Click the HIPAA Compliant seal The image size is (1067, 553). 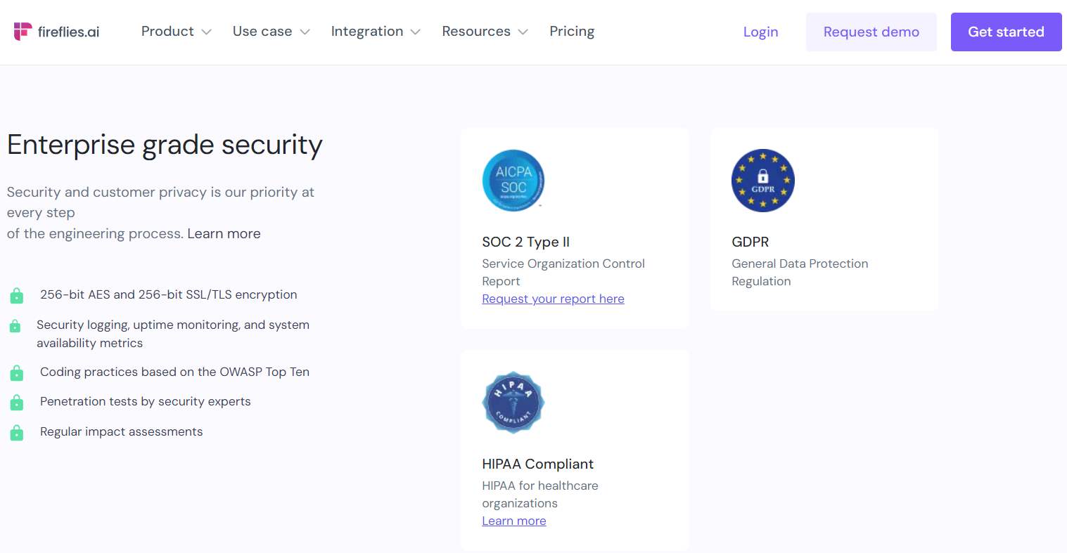click(x=513, y=403)
